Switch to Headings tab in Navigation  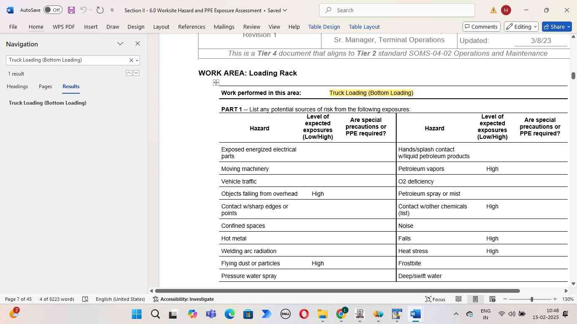17,86
